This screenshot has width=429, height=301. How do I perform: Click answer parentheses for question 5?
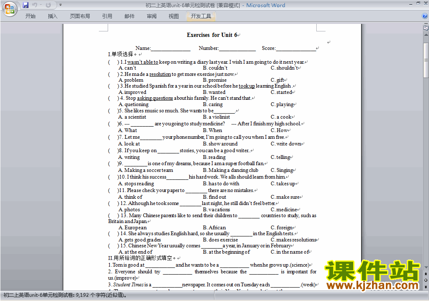point(114,111)
